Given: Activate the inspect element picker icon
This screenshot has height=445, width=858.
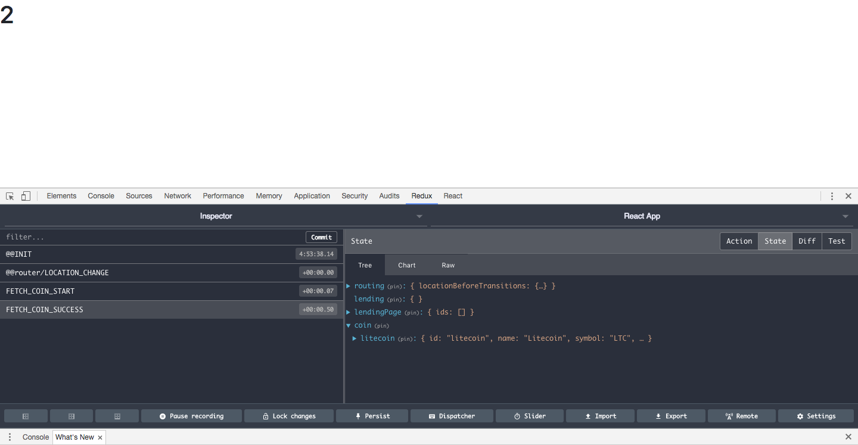Looking at the screenshot, I should coord(10,196).
